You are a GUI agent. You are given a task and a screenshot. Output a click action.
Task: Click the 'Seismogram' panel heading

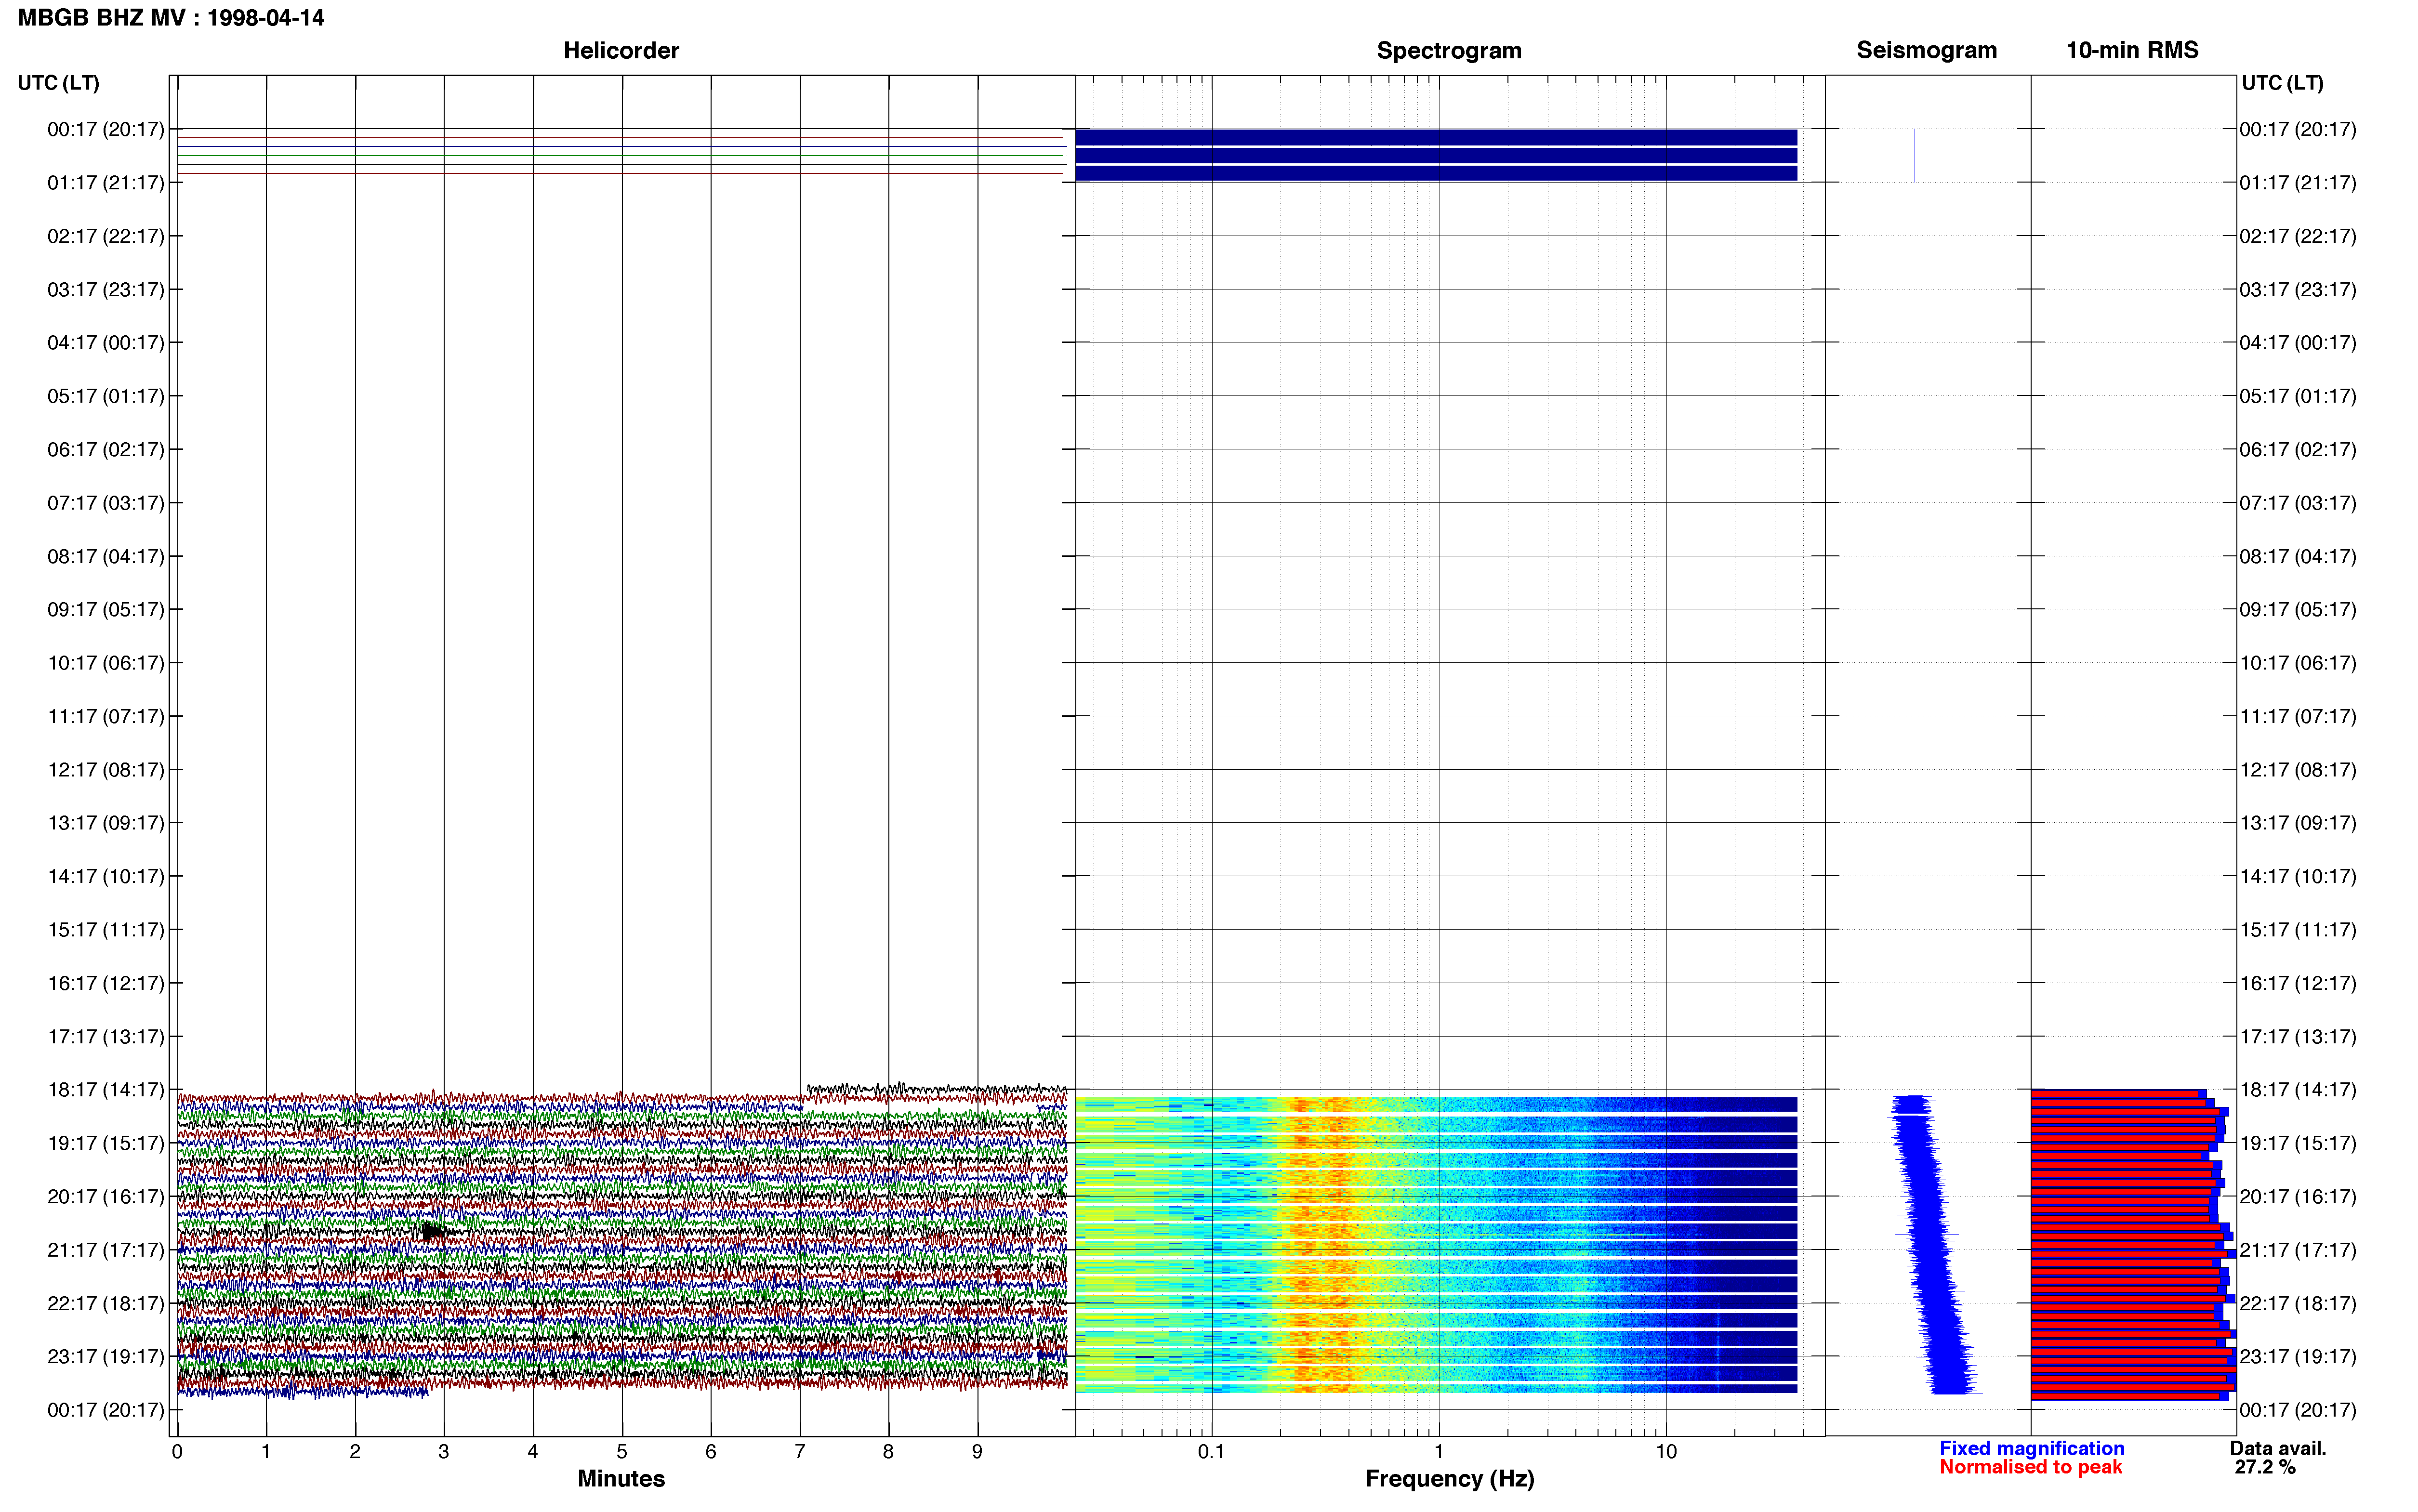[1926, 50]
